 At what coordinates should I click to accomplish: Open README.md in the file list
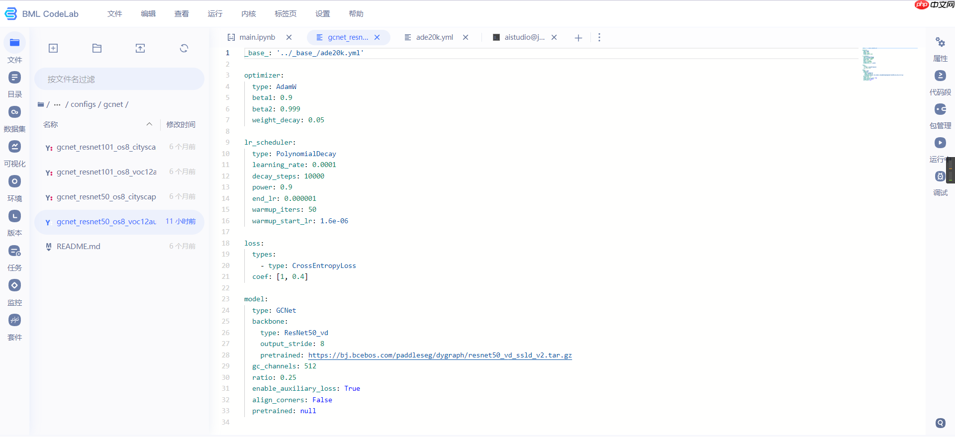pyautogui.click(x=79, y=246)
